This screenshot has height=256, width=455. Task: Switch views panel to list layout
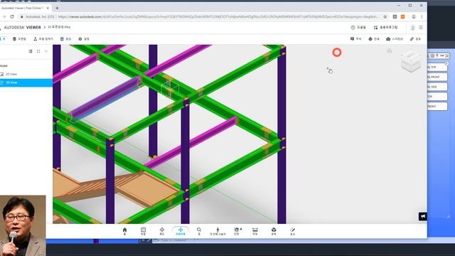point(31,51)
